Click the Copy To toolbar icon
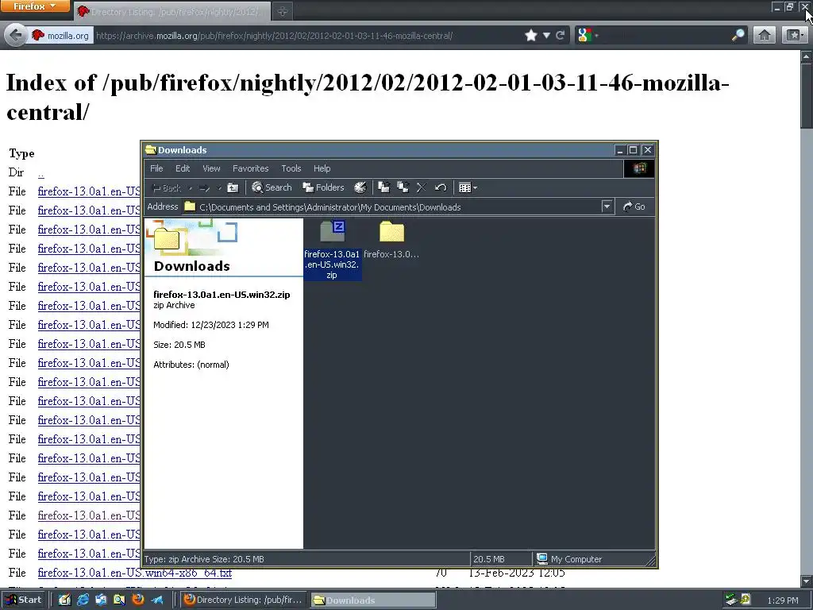 pyautogui.click(x=403, y=187)
